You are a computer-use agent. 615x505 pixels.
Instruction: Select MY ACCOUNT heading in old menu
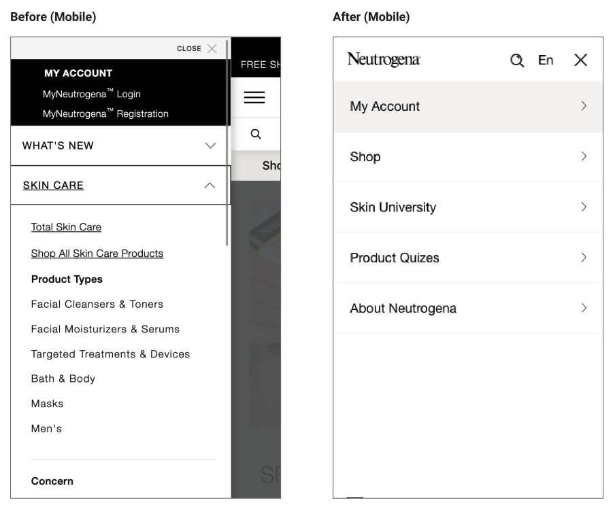point(78,73)
